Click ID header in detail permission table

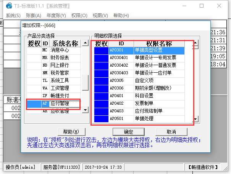pos(121,43)
